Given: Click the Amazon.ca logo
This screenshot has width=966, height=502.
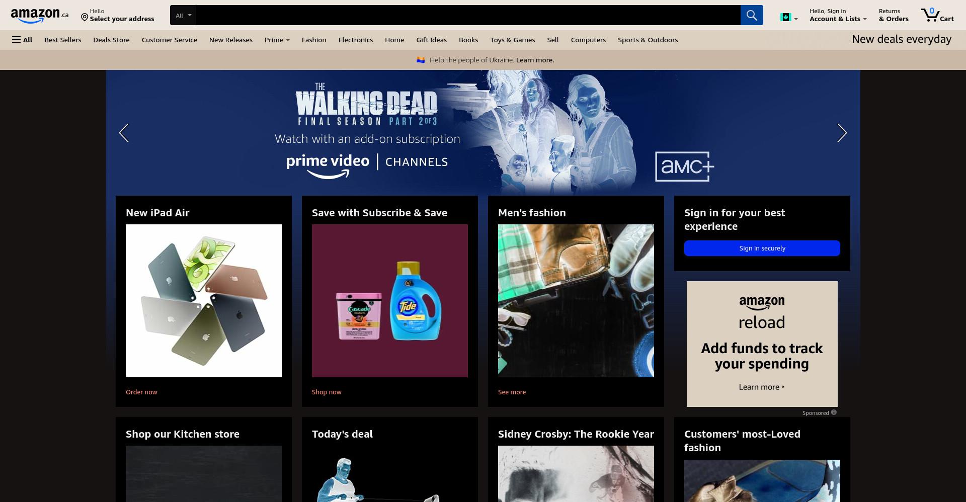Looking at the screenshot, I should (40, 15).
